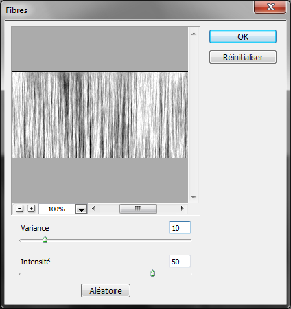The image size is (291, 309).
Task: Confirm the Fibres filter with OK
Action: [243, 36]
